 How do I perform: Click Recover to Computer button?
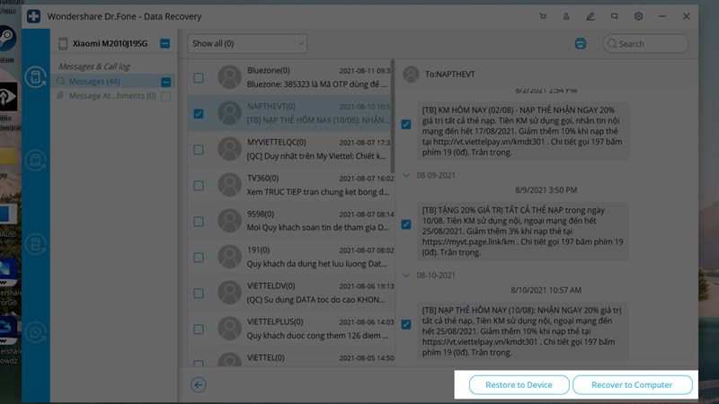point(632,385)
